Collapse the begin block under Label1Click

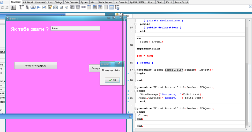click(x=136, y=73)
